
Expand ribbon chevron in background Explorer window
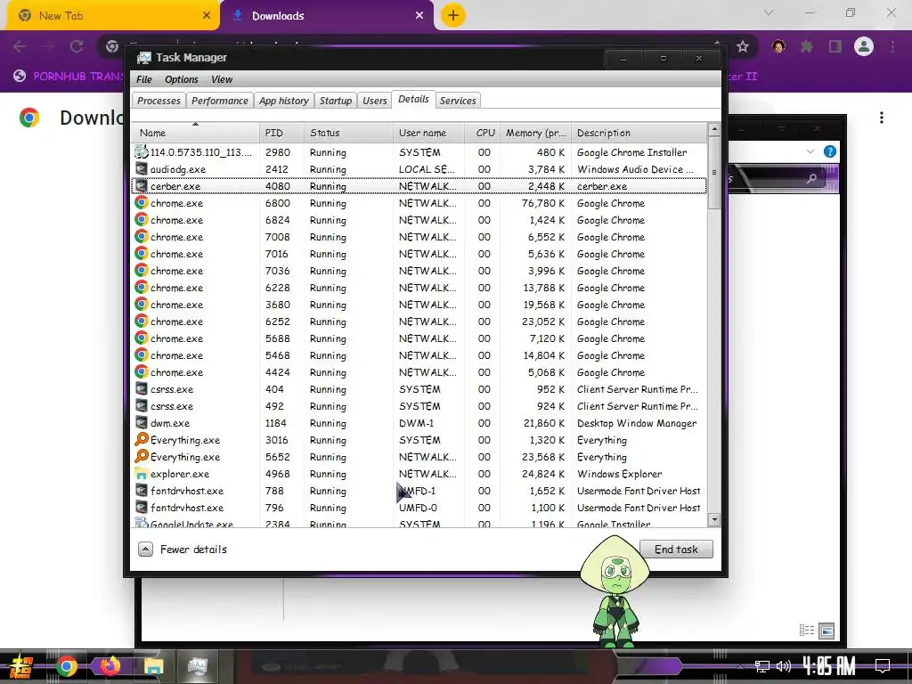pos(810,151)
